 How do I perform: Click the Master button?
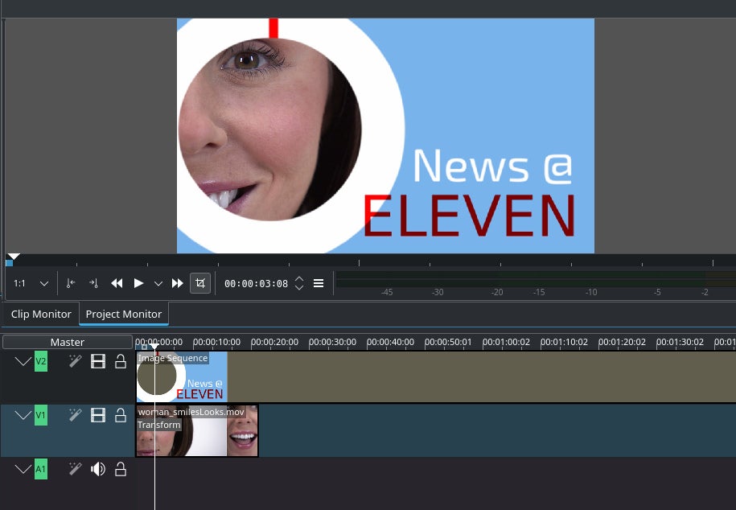[x=68, y=342]
